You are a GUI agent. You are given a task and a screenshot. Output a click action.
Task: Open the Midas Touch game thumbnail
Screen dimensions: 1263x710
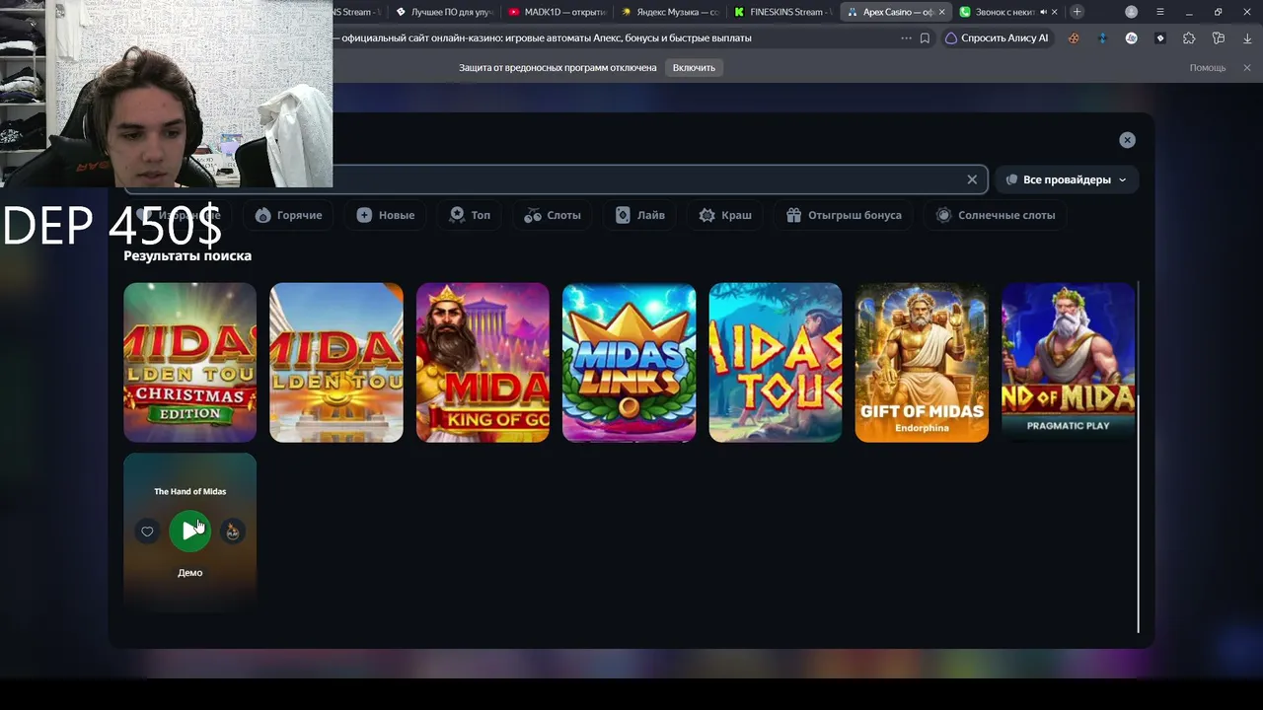coord(776,363)
